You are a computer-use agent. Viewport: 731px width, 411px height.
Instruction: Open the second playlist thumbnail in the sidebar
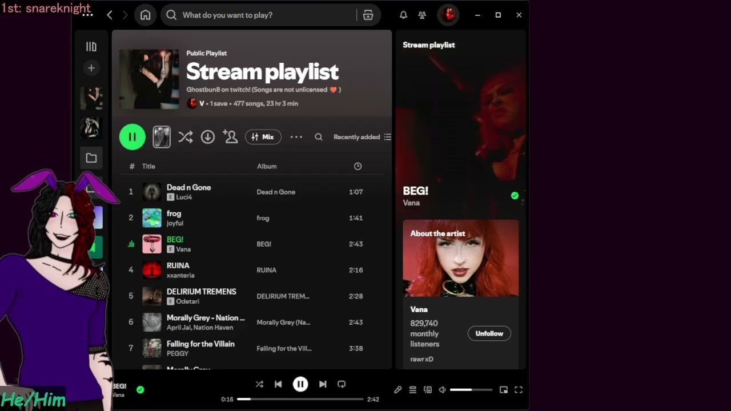tap(91, 128)
